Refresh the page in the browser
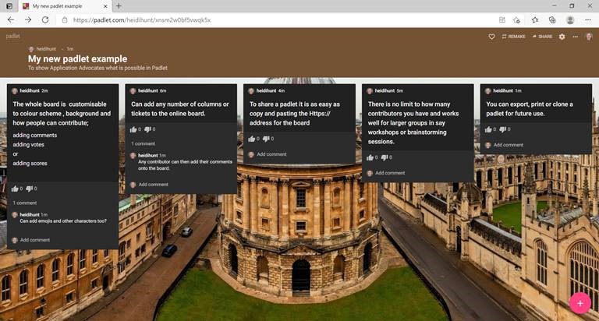The height and width of the screenshot is (321, 599). coord(44,20)
